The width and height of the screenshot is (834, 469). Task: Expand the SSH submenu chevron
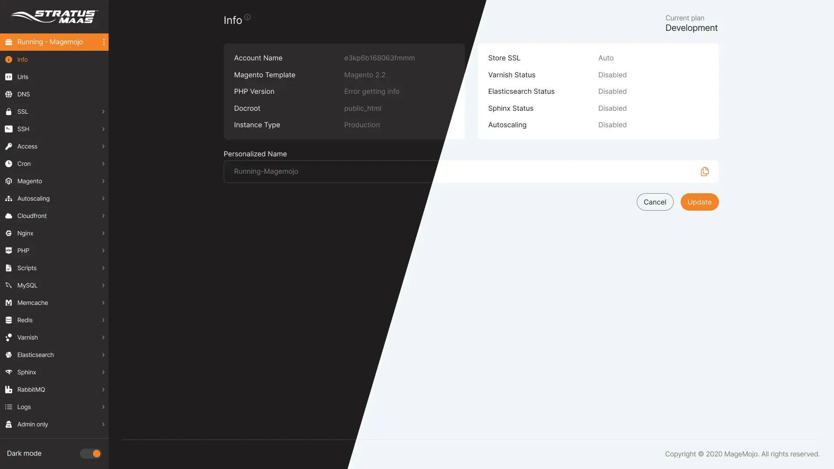pos(103,129)
